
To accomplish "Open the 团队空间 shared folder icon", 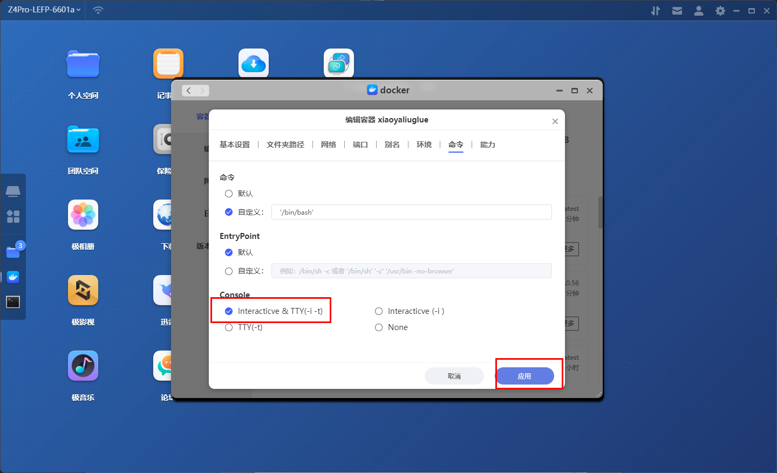I will tap(83, 140).
